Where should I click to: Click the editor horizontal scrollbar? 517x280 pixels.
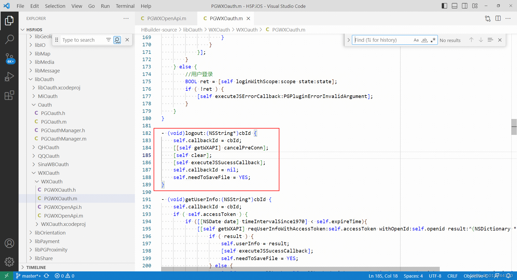300,269
